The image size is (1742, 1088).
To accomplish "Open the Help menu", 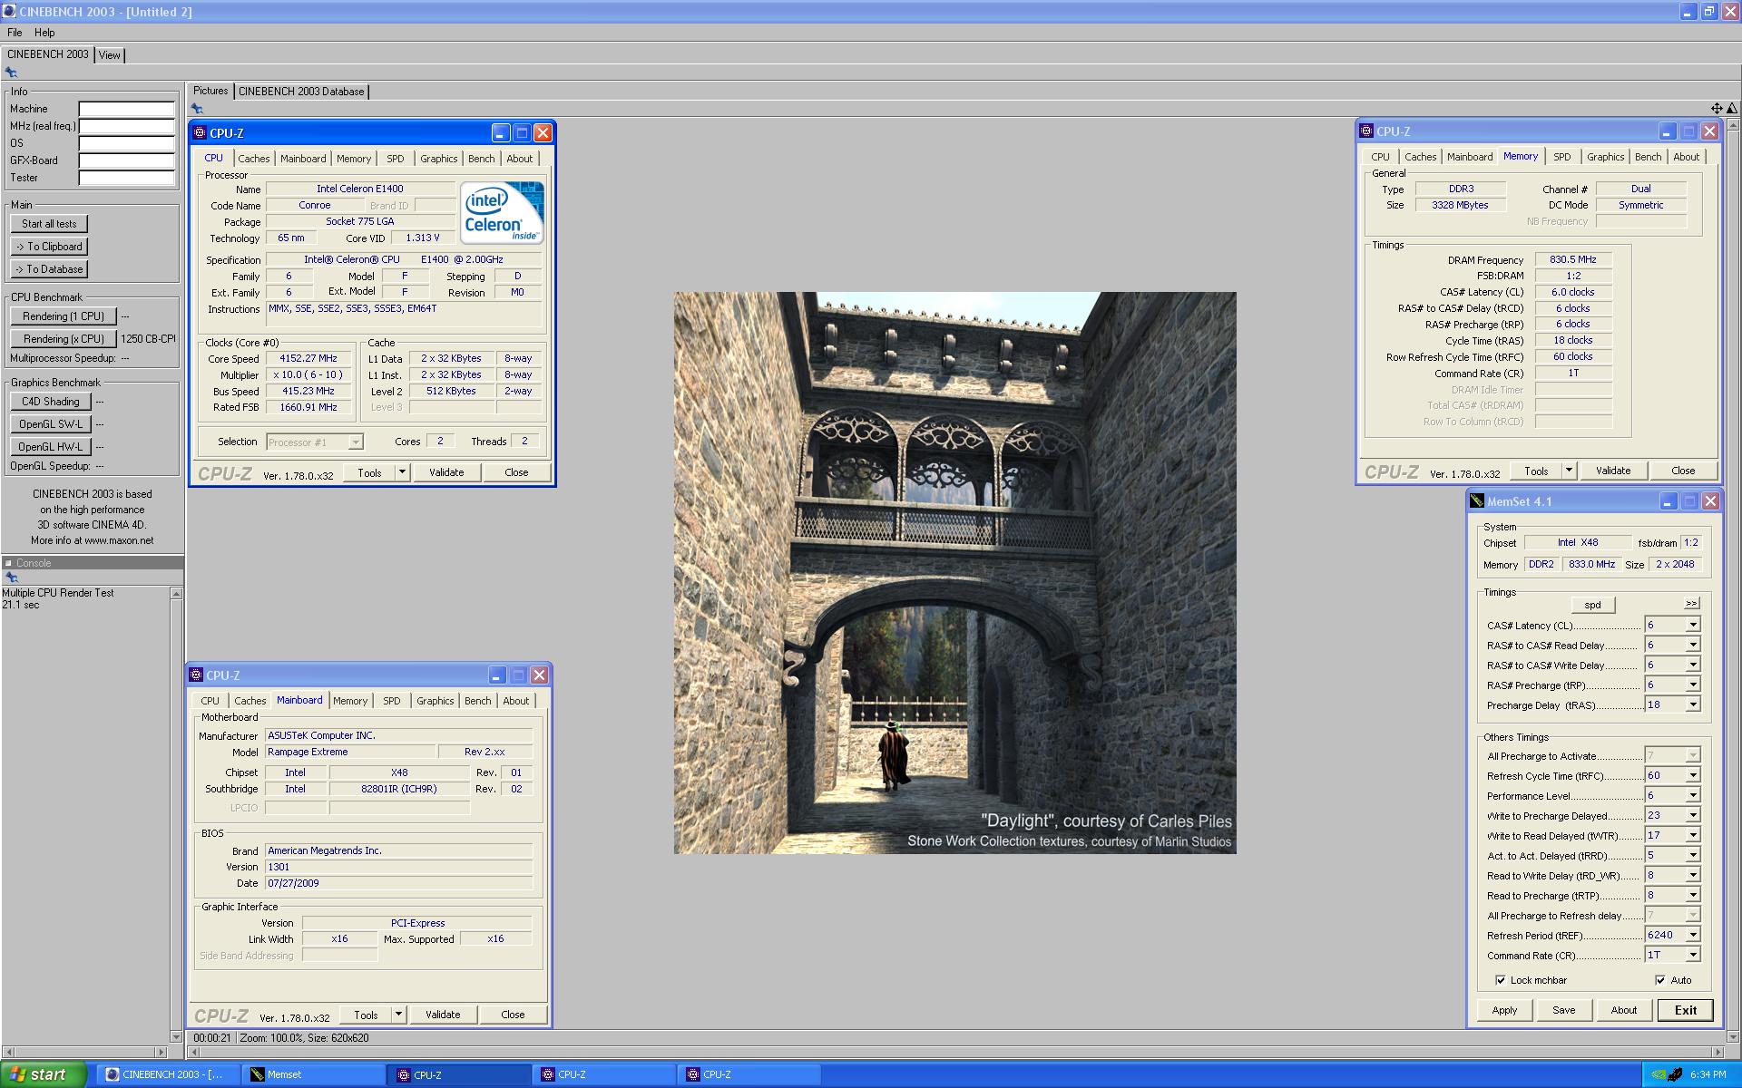I will tap(44, 33).
